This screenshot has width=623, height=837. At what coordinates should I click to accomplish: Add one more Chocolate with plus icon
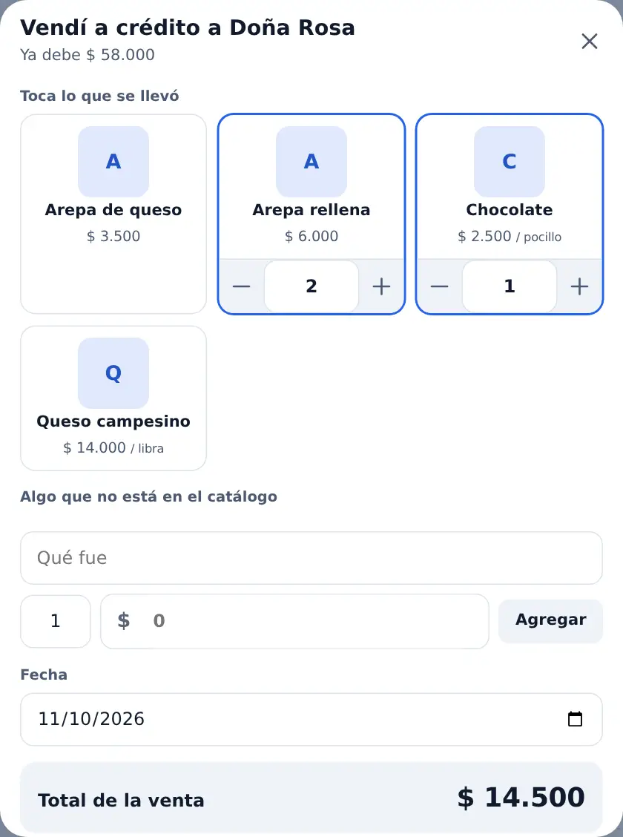(579, 286)
